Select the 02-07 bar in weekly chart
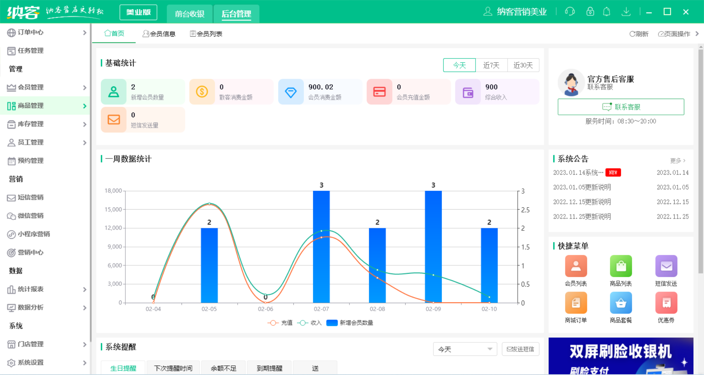This screenshot has width=704, height=375. pos(321,246)
